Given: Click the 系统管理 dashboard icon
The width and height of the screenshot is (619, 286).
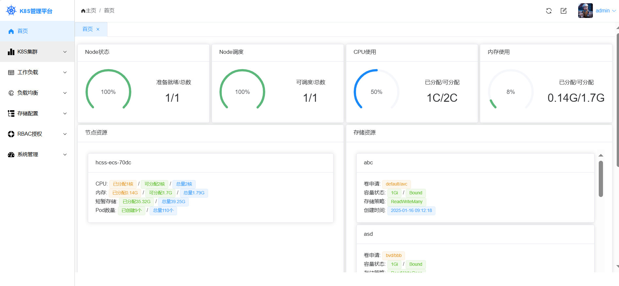Looking at the screenshot, I should tap(11, 155).
